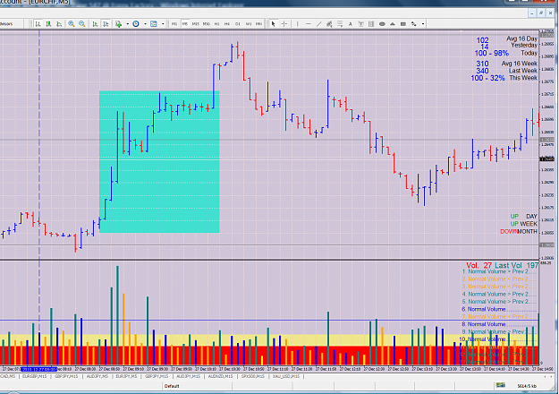The height and width of the screenshot is (394, 559).
Task: Select the horizontal line drawing tool
Action: point(309,24)
